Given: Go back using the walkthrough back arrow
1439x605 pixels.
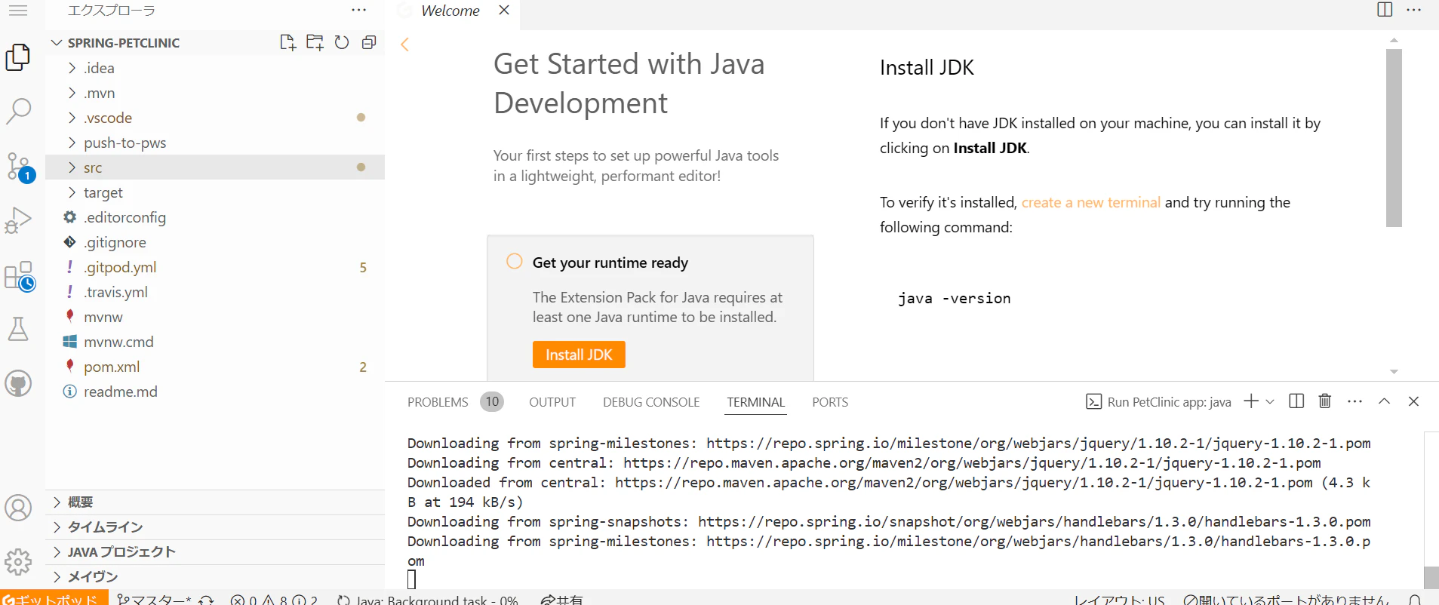Looking at the screenshot, I should pos(405,45).
